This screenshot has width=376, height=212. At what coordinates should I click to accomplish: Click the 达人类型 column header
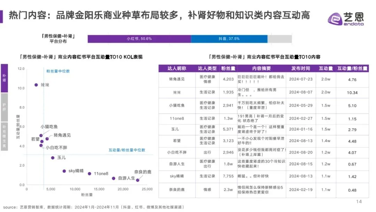pyautogui.click(x=207, y=68)
